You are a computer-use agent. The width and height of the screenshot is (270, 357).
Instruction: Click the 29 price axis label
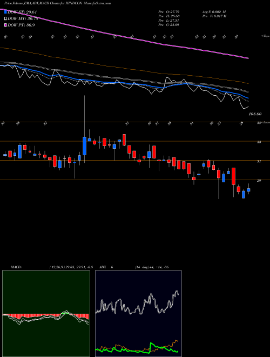(x=259, y=181)
